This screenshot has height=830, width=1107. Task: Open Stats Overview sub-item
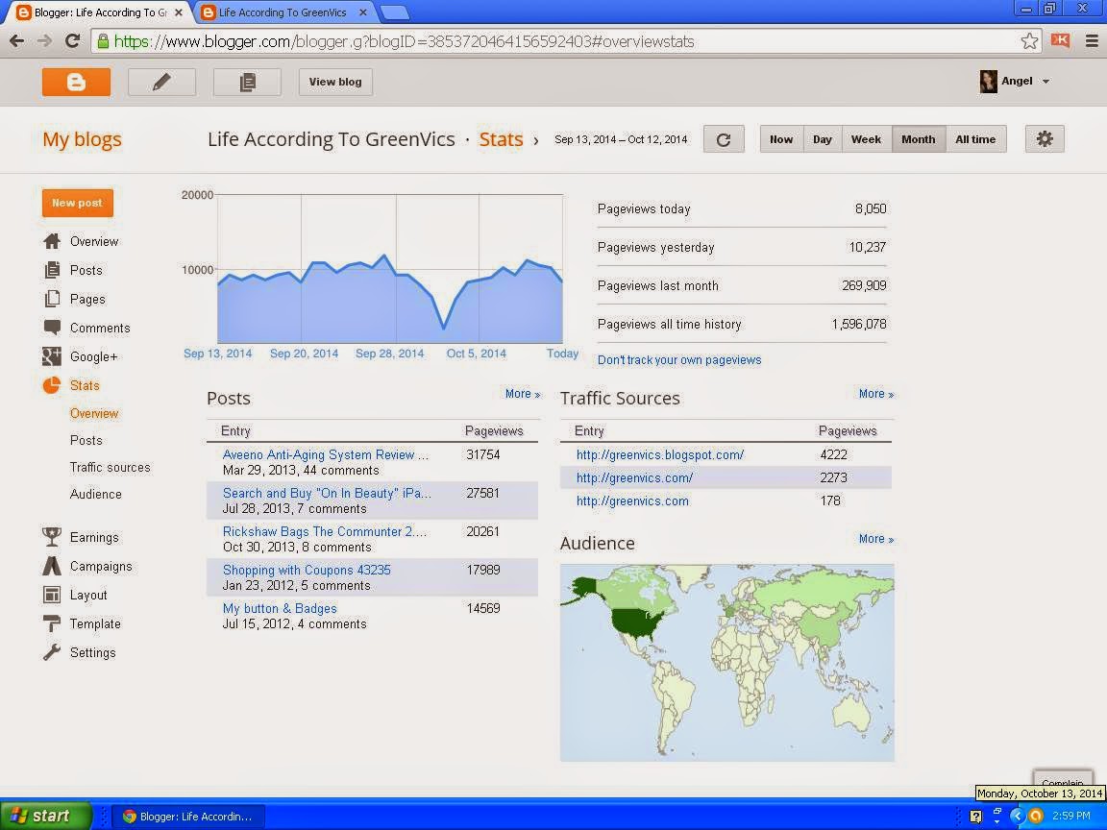pos(94,414)
